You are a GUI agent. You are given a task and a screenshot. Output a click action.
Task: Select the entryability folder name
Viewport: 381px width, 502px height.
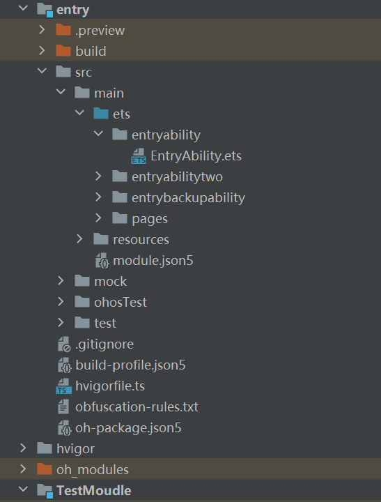[166, 135]
